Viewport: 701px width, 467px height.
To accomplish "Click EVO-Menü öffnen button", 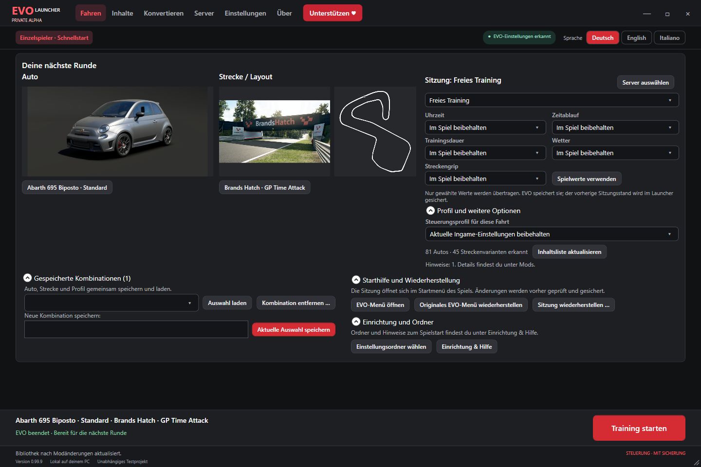I will coord(380,305).
